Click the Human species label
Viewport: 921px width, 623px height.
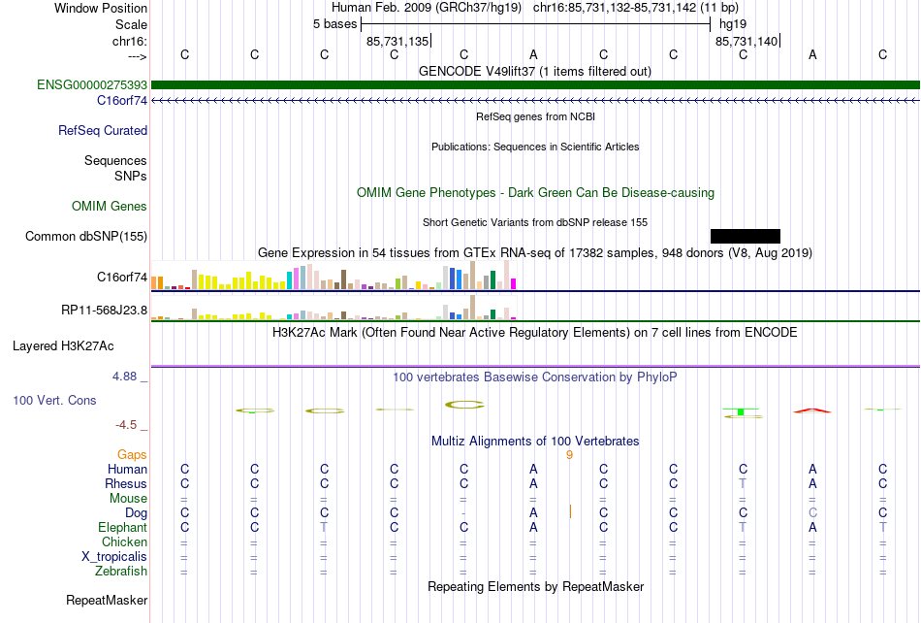click(x=127, y=469)
